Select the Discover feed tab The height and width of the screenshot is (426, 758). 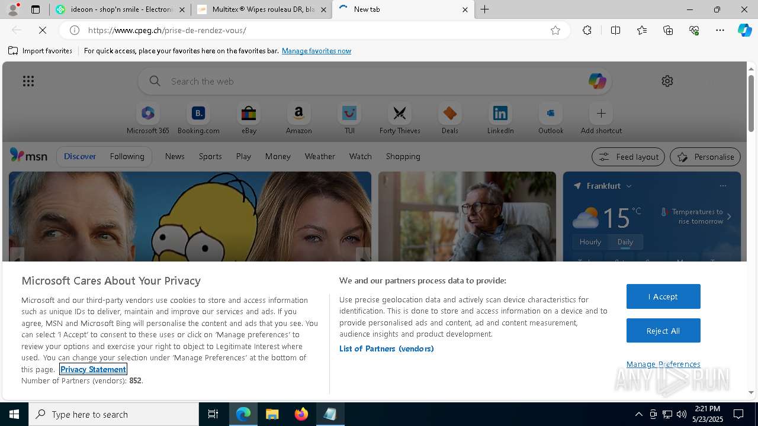click(80, 156)
